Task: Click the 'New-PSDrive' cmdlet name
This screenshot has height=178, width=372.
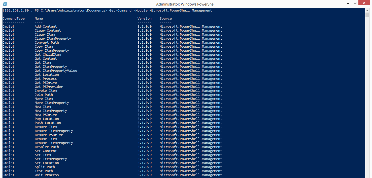Action: click(46, 115)
